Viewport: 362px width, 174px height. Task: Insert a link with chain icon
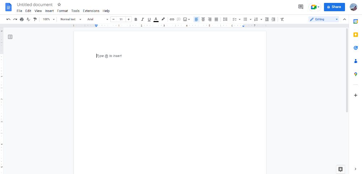(172, 20)
